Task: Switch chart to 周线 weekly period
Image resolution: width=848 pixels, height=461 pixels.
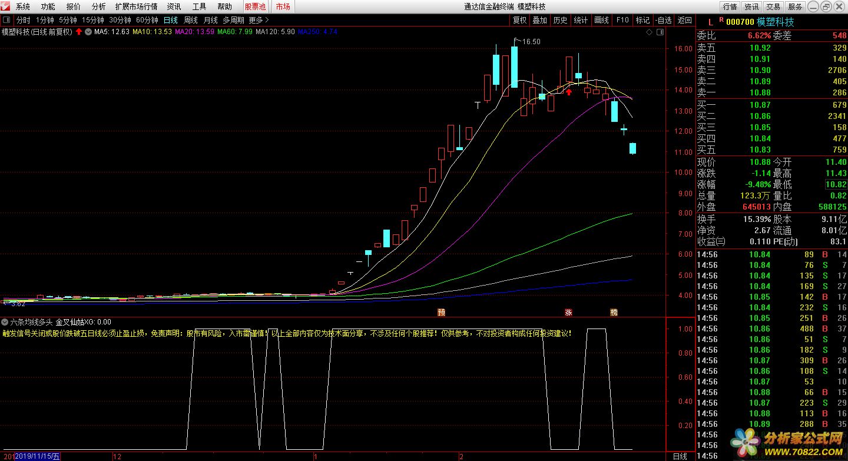Action: coord(191,20)
